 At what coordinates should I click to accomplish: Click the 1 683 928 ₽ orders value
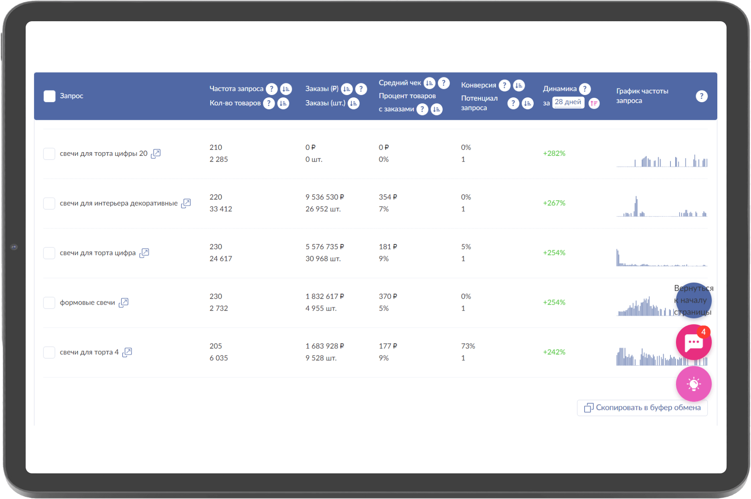click(x=325, y=346)
